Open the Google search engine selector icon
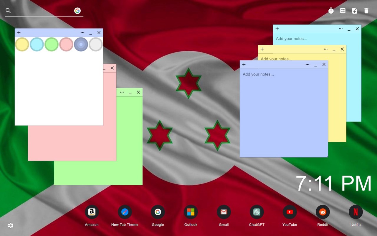Image resolution: width=377 pixels, height=236 pixels. (77, 11)
